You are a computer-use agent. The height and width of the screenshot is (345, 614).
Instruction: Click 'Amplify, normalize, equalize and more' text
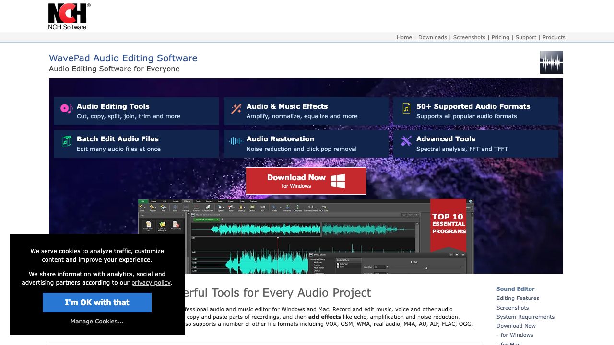(302, 116)
